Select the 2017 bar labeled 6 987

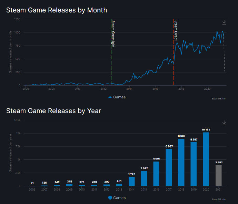169,167
